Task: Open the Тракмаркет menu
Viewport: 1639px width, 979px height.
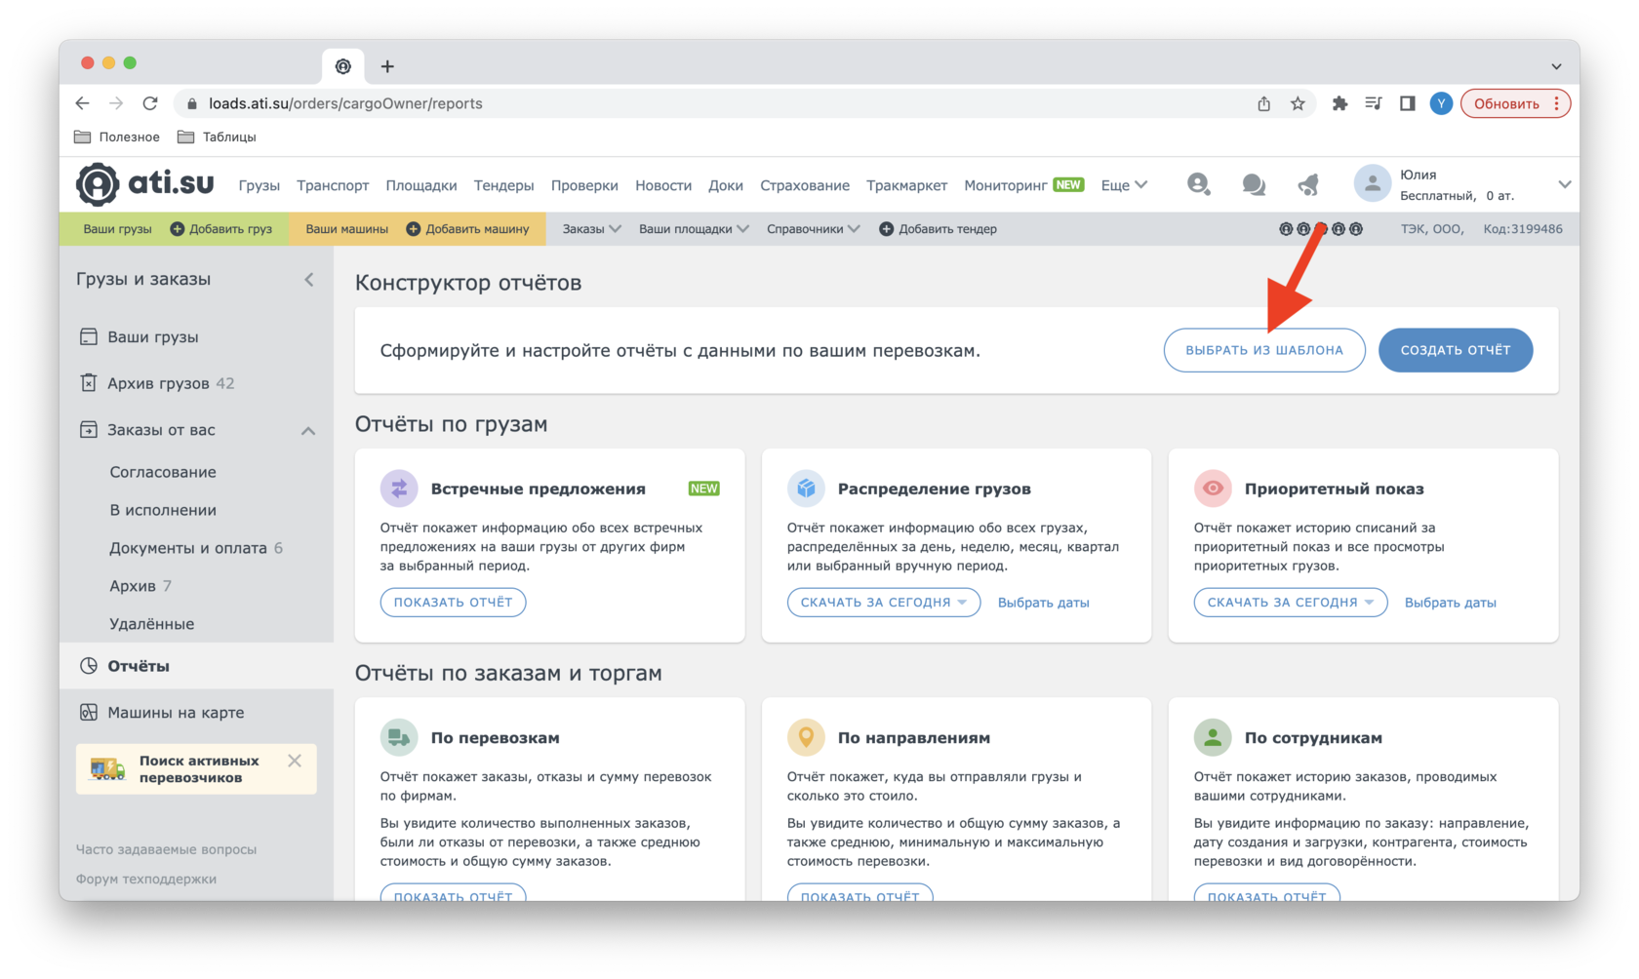Action: point(906,185)
